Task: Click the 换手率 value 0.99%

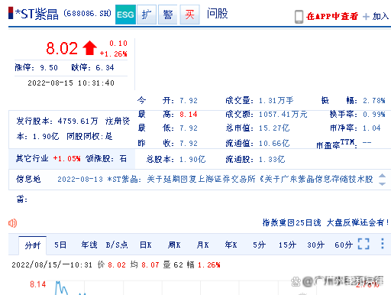Action: [x=374, y=115]
